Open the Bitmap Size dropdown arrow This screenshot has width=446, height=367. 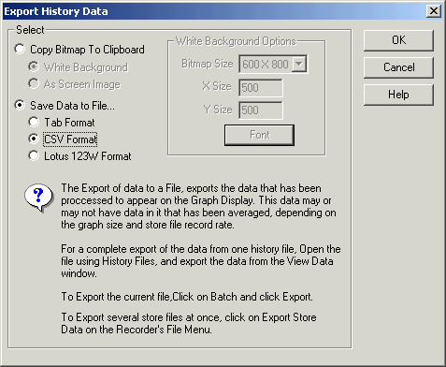[299, 64]
